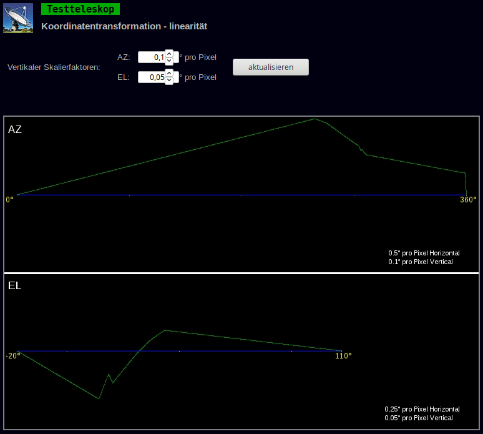Decrease the AZ scale factor with down arrow
Viewport: 483px width, 434px height.
coord(169,61)
